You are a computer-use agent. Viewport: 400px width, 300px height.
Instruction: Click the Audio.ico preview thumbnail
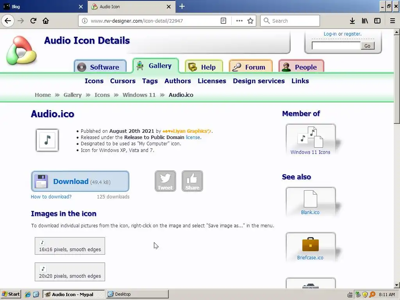[47, 140]
